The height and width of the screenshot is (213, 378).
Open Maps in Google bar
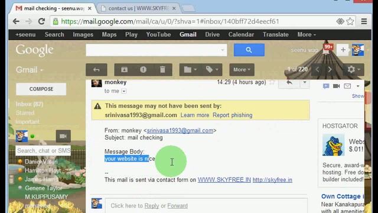(x=109, y=34)
